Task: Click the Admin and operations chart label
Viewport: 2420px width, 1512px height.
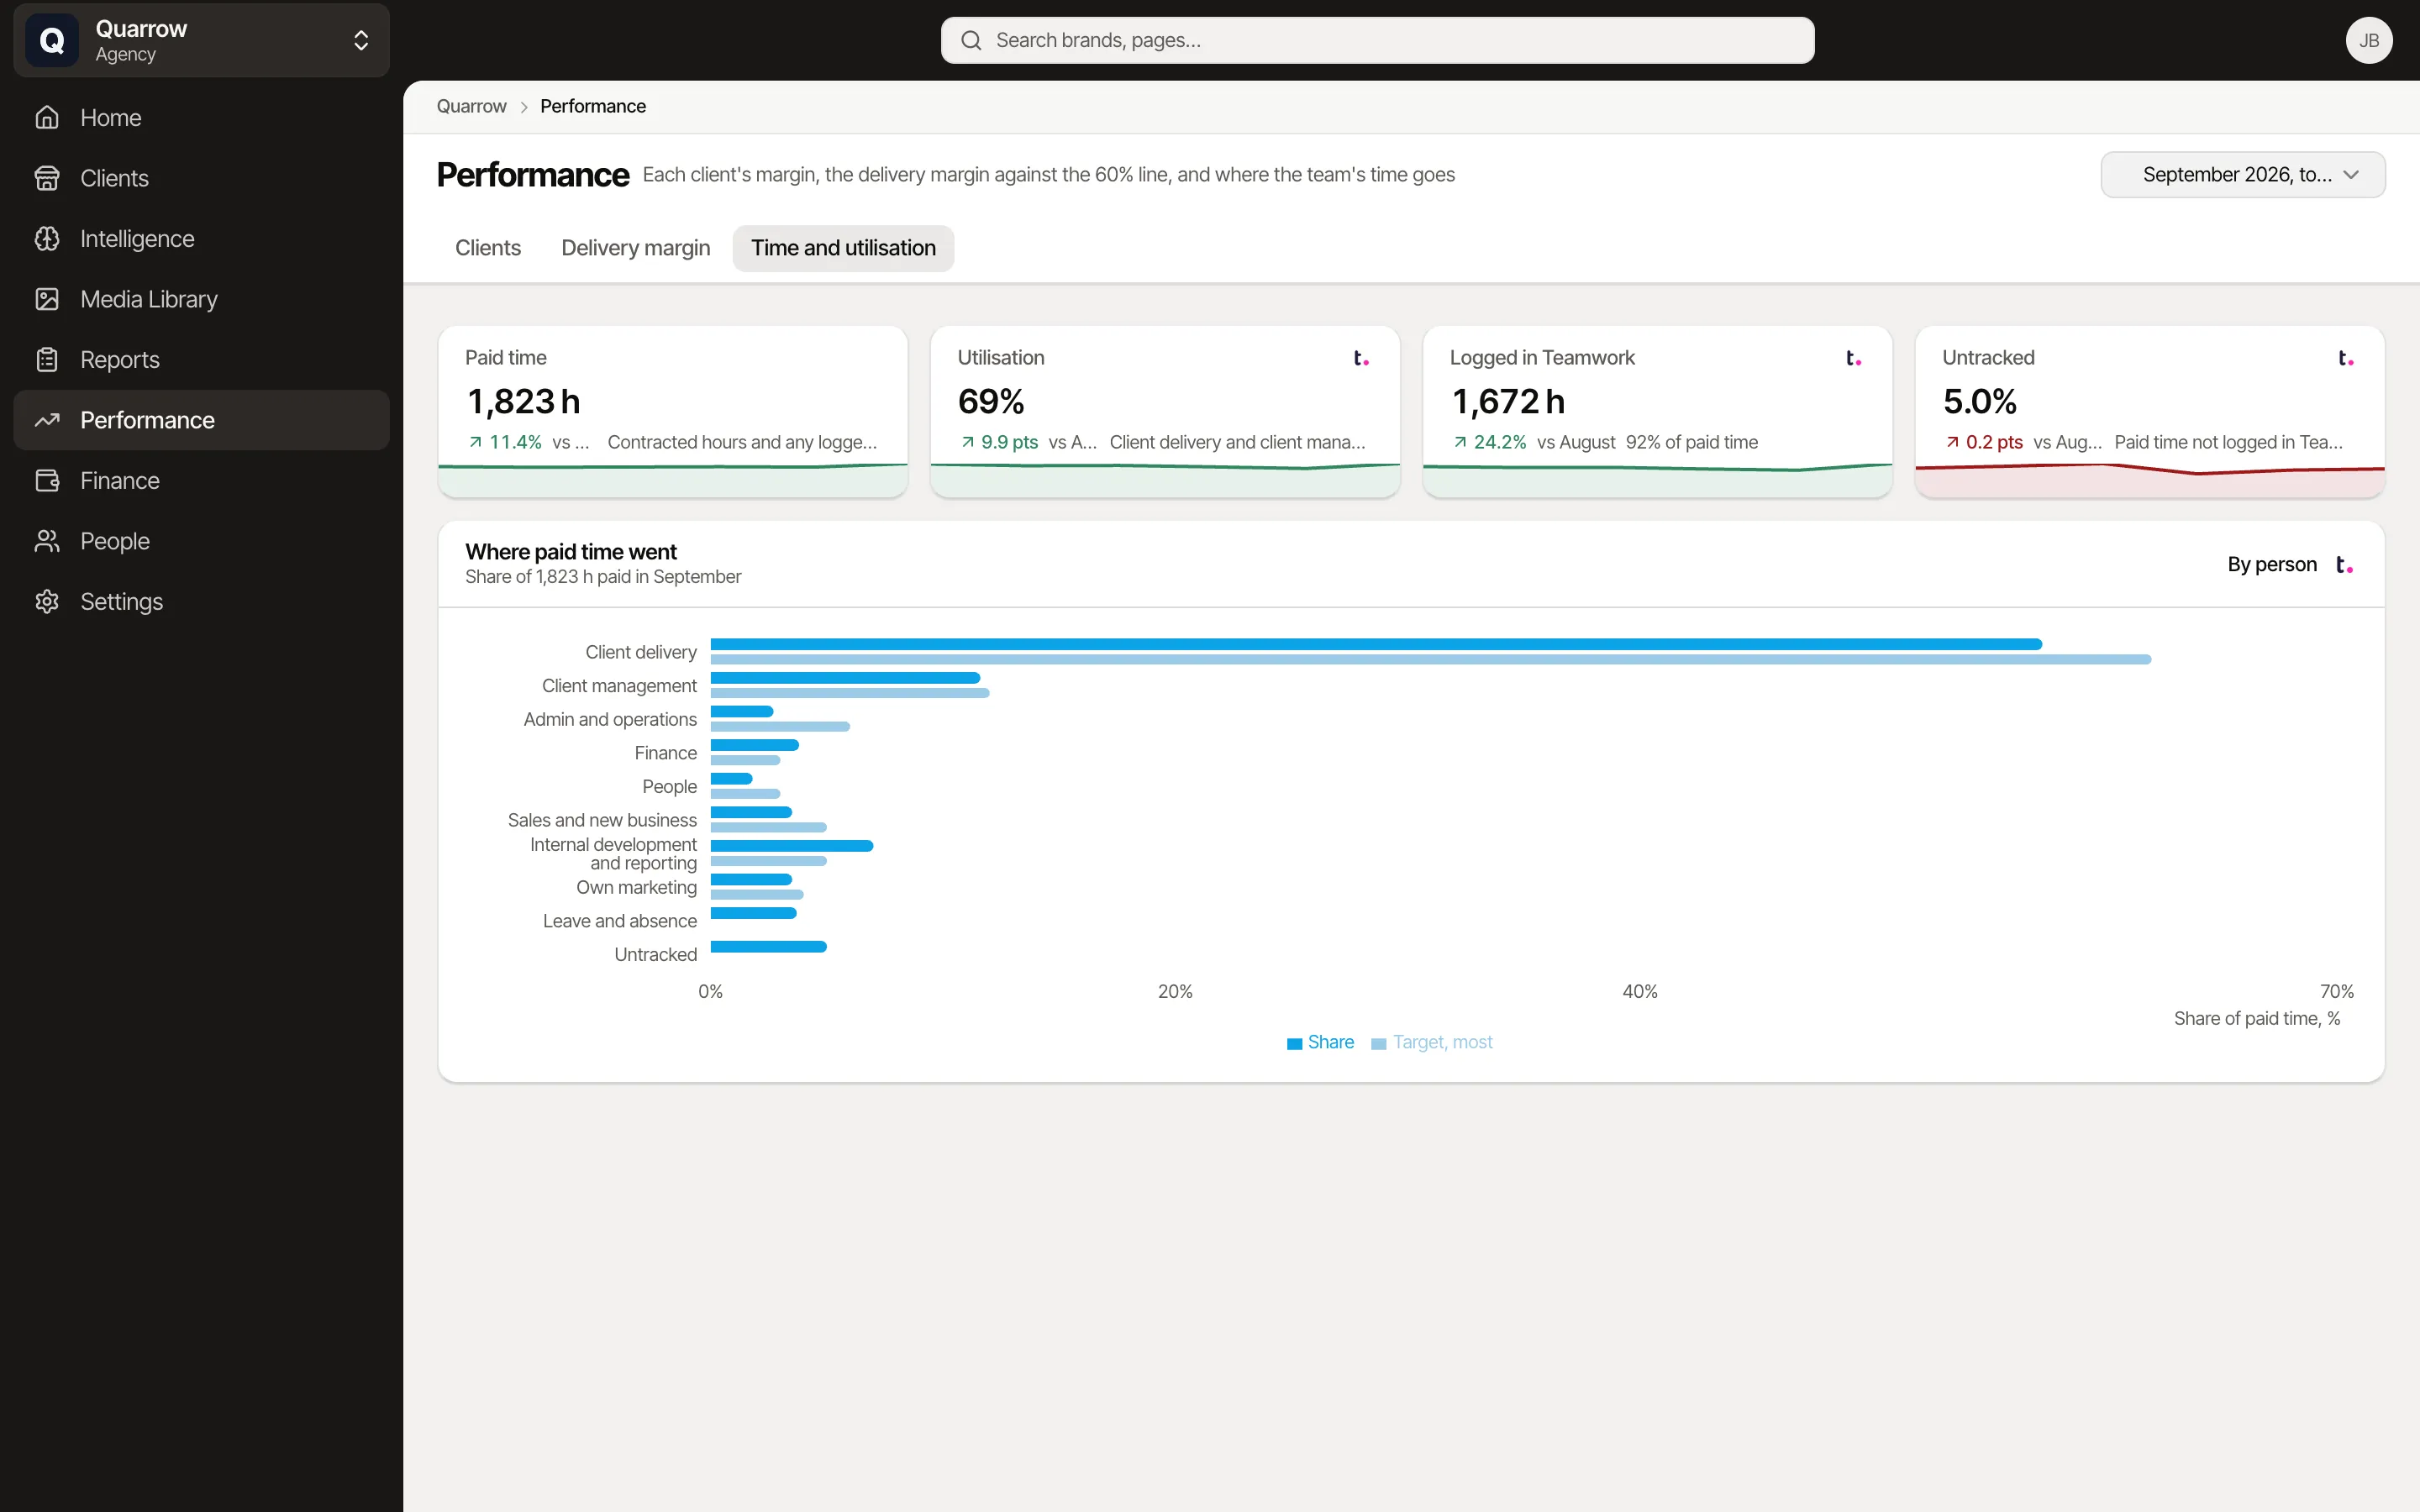Action: (610, 720)
